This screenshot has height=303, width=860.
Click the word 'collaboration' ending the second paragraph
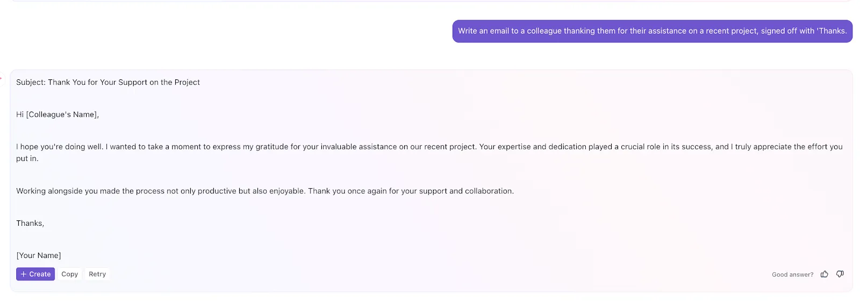pos(488,191)
